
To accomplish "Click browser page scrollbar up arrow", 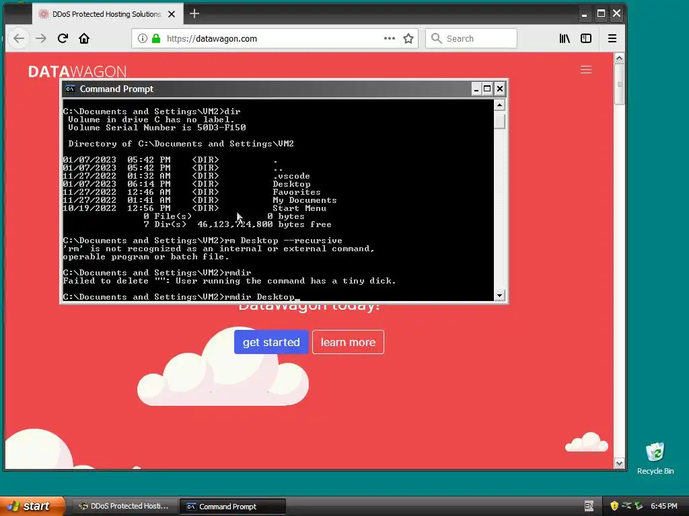I will coord(619,58).
